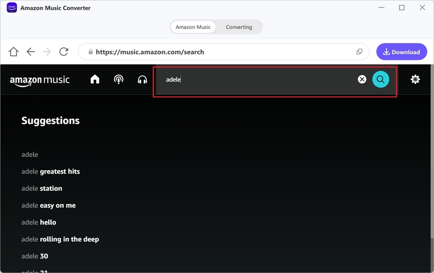The image size is (434, 273).
Task: Click the Amazon Music Converter app logo
Action: pyautogui.click(x=12, y=8)
